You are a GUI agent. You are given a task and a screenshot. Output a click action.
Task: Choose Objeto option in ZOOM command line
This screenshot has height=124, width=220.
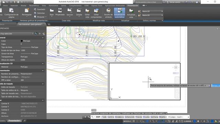click(x=162, y=117)
